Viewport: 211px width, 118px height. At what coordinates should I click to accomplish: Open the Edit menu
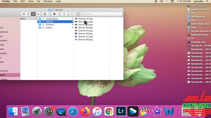click(23, 1)
